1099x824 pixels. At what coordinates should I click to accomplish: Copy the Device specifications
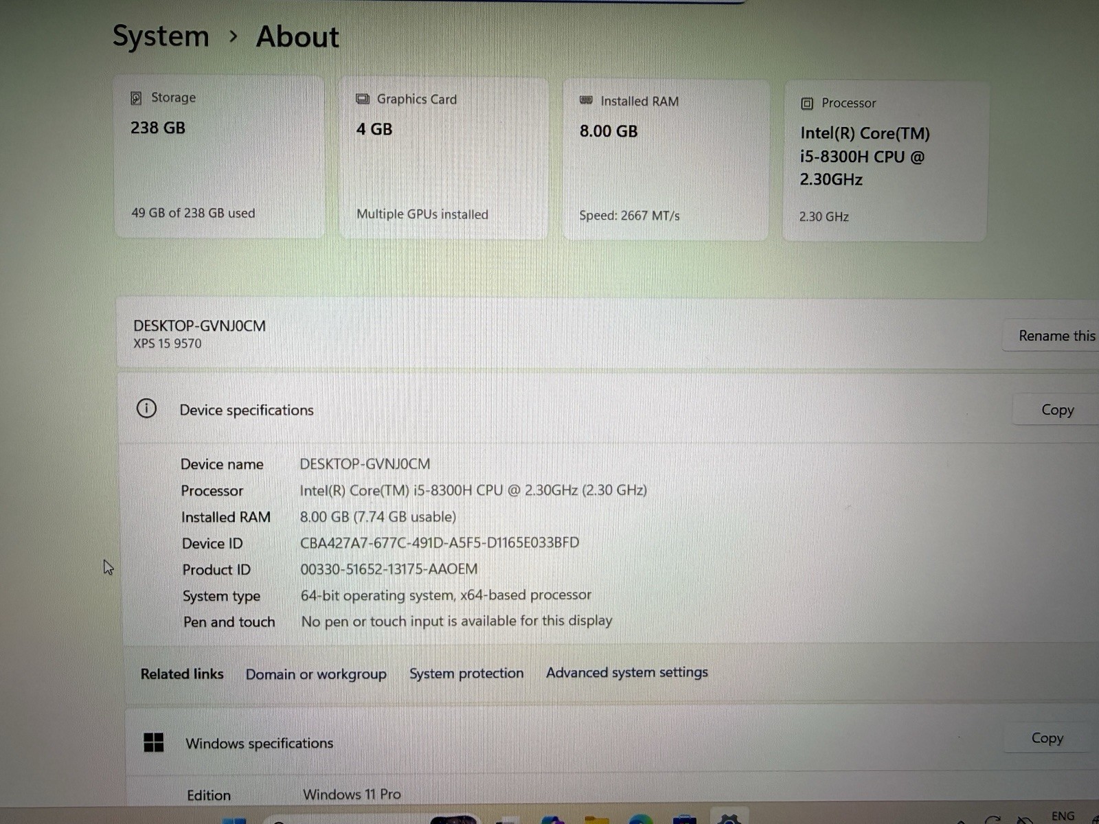(x=1056, y=410)
